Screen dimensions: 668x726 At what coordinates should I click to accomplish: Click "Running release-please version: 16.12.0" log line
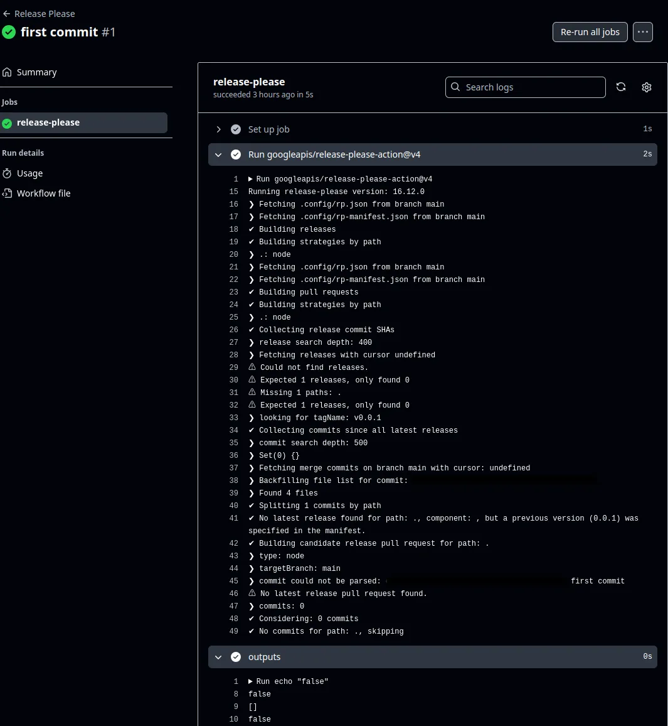pyautogui.click(x=336, y=192)
